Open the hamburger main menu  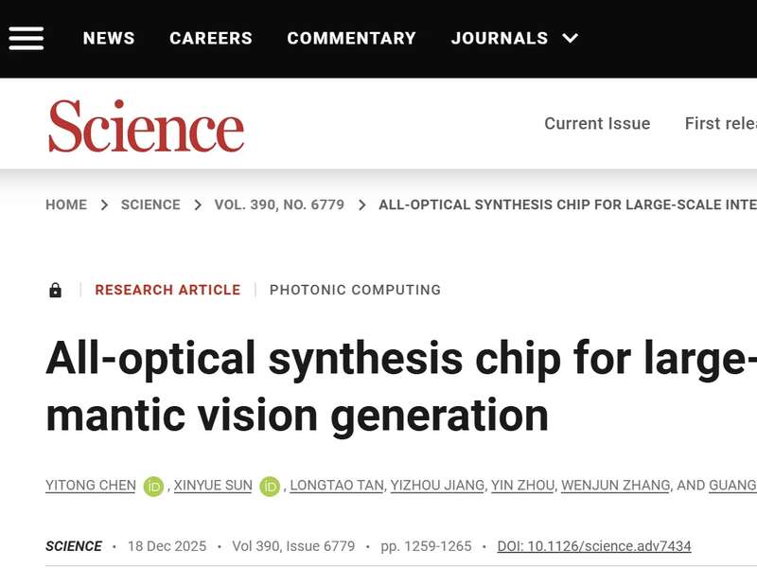tap(26, 38)
